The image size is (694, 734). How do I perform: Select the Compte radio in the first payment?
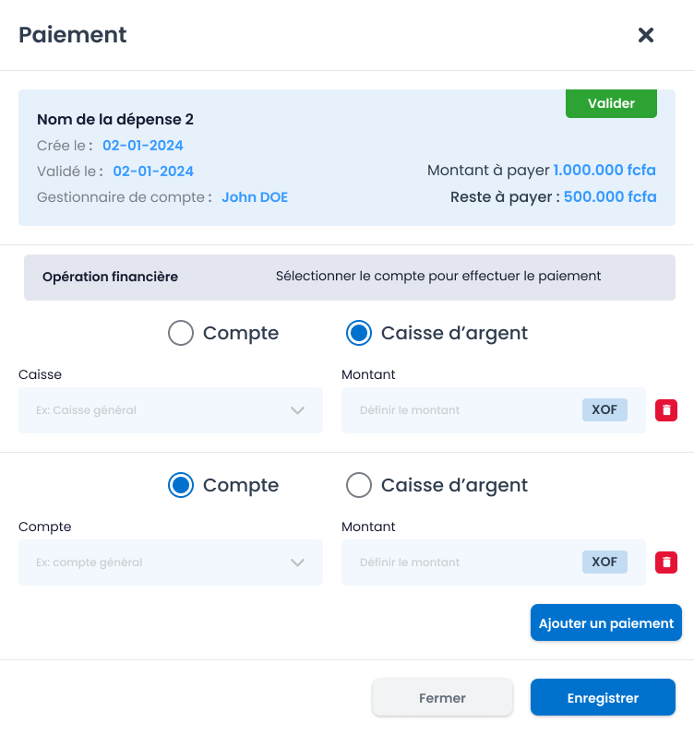181,333
